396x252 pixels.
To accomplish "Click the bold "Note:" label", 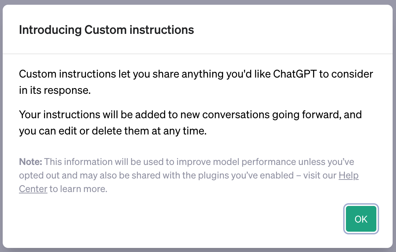I will point(30,162).
